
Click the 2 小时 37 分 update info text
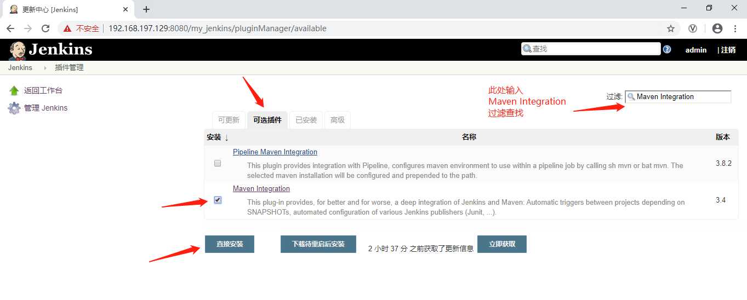[421, 249]
